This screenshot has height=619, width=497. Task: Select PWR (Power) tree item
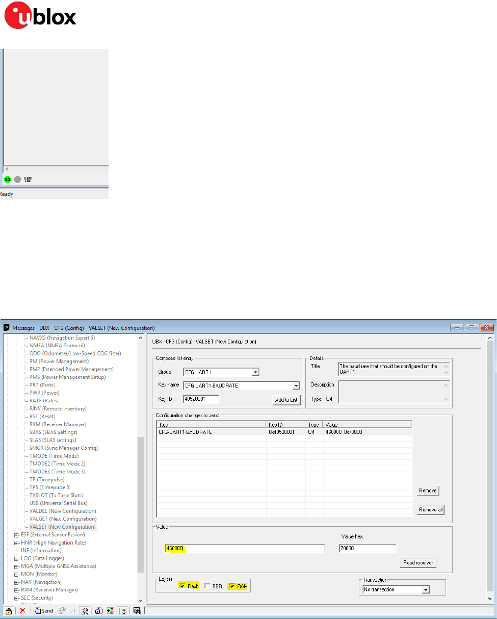click(x=44, y=393)
